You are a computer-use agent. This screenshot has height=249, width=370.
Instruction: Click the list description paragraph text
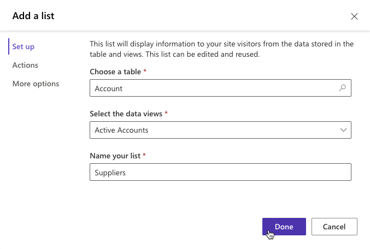pyautogui.click(x=221, y=49)
